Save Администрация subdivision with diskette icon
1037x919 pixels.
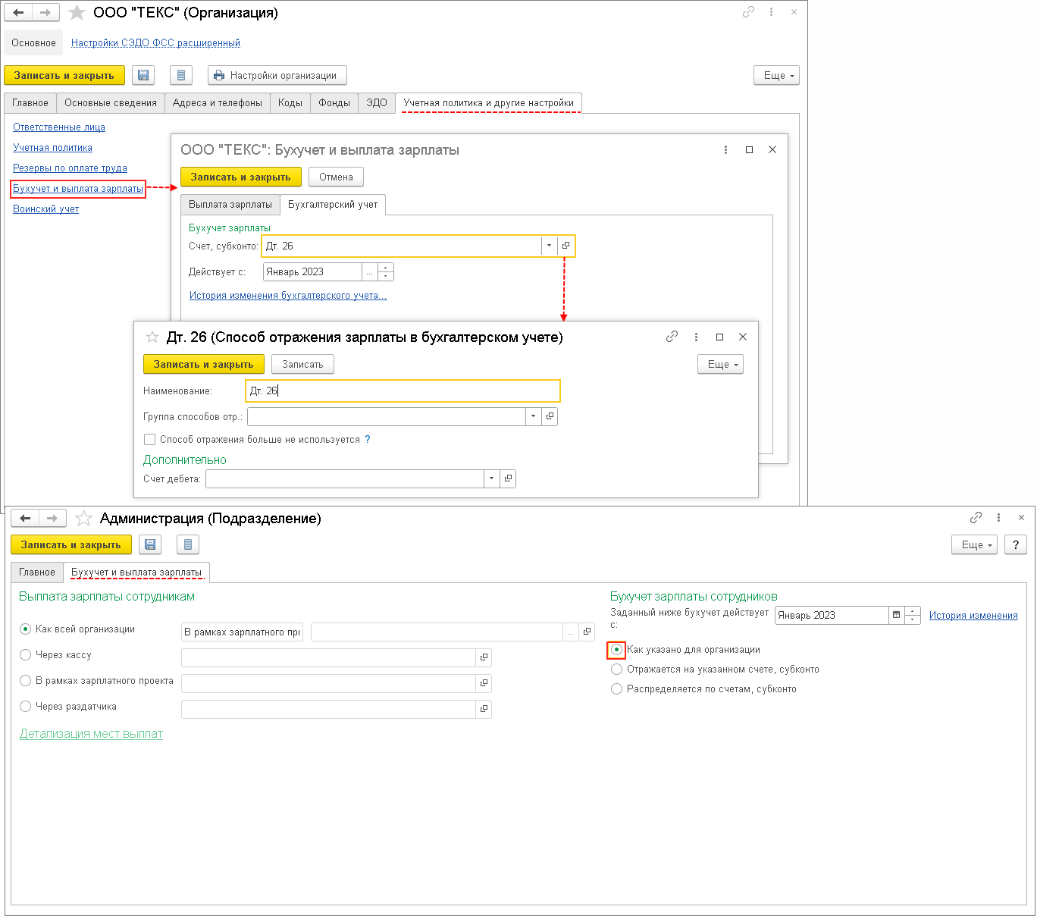(150, 544)
